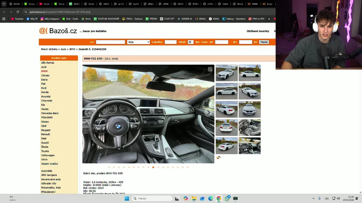This screenshot has width=362, height=203.
Task: Expand the photo to fullscreen
Action: [x=210, y=69]
